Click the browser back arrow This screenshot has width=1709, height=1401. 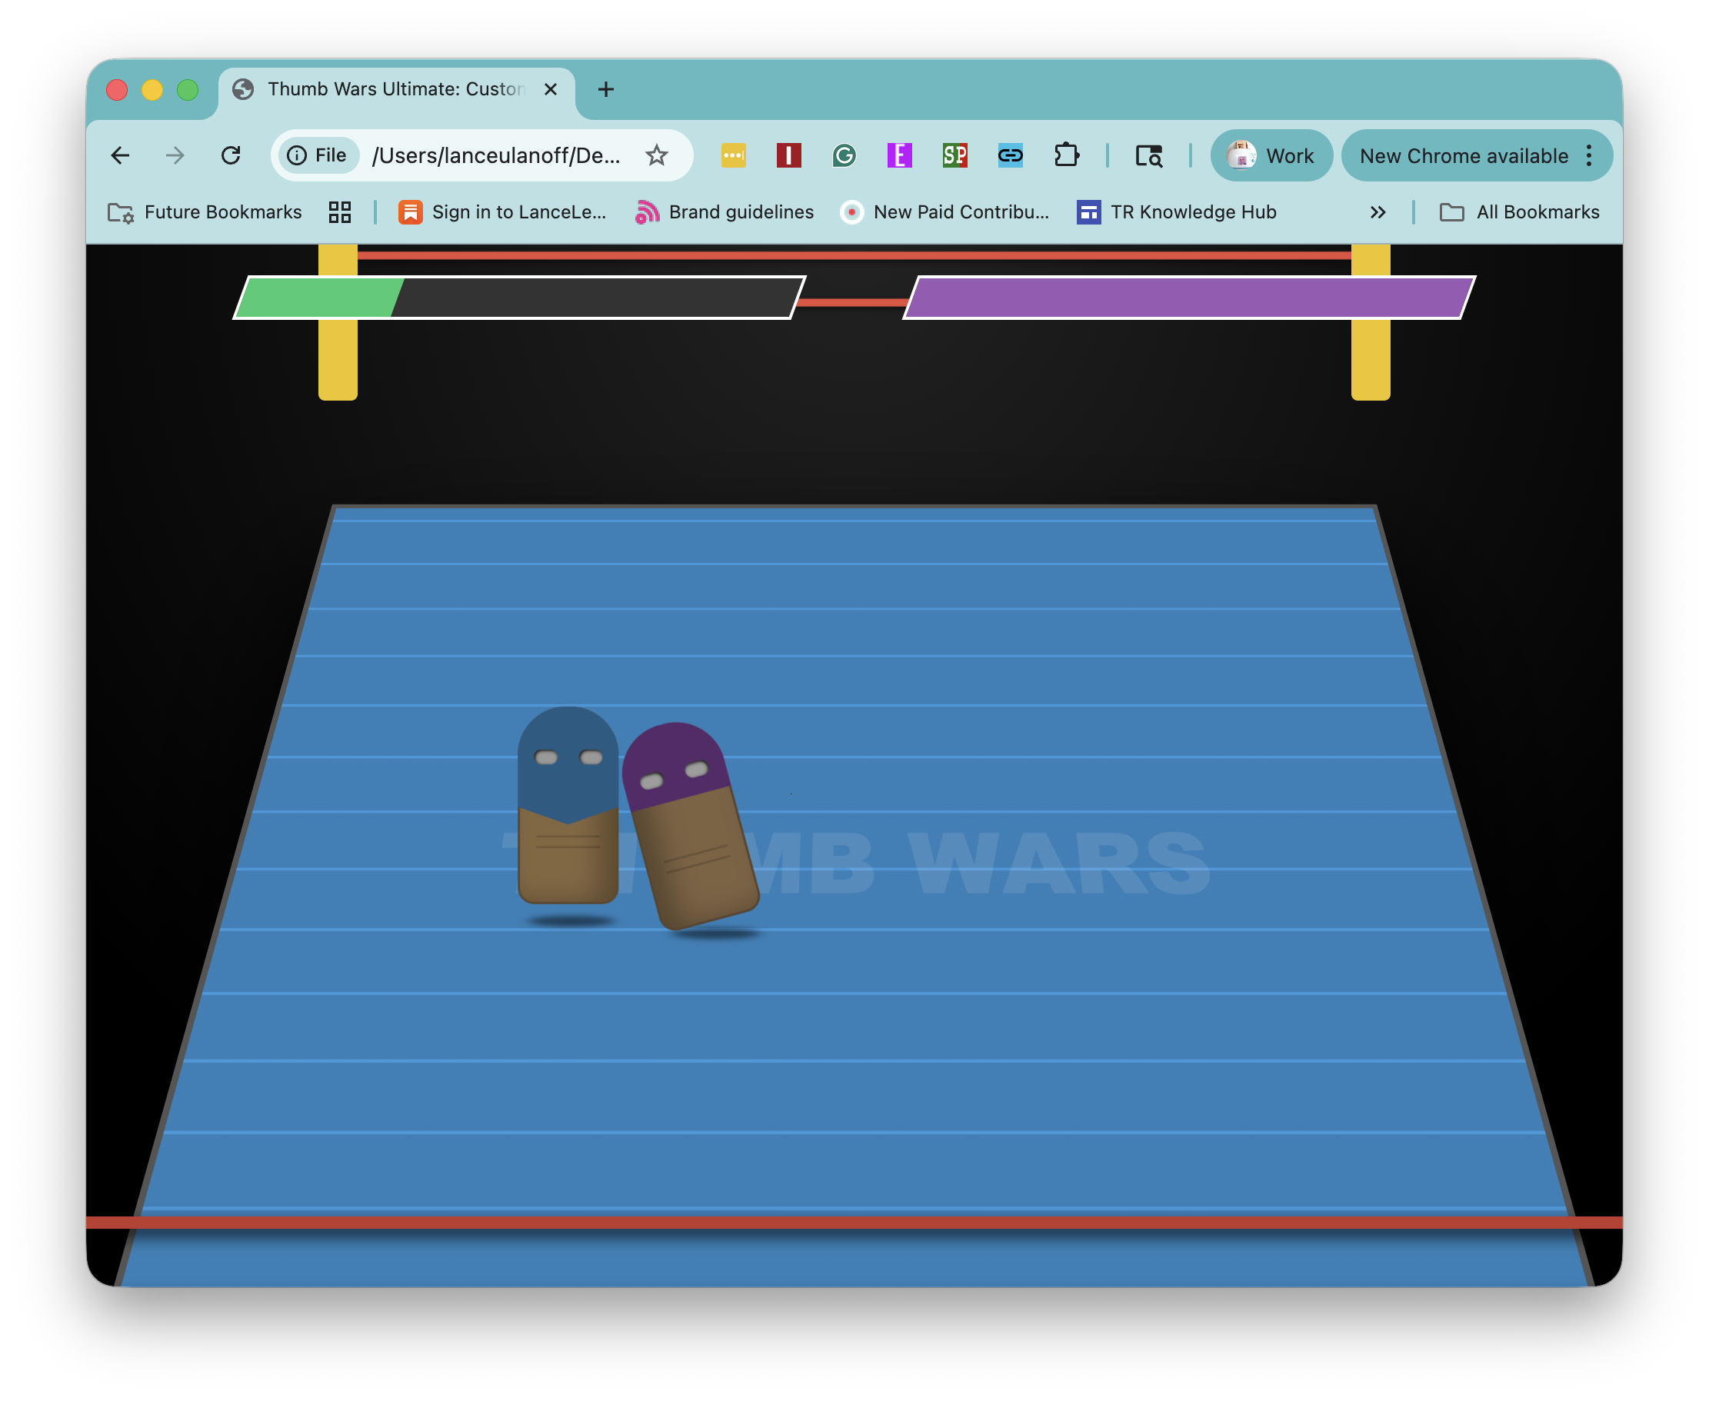coord(120,155)
